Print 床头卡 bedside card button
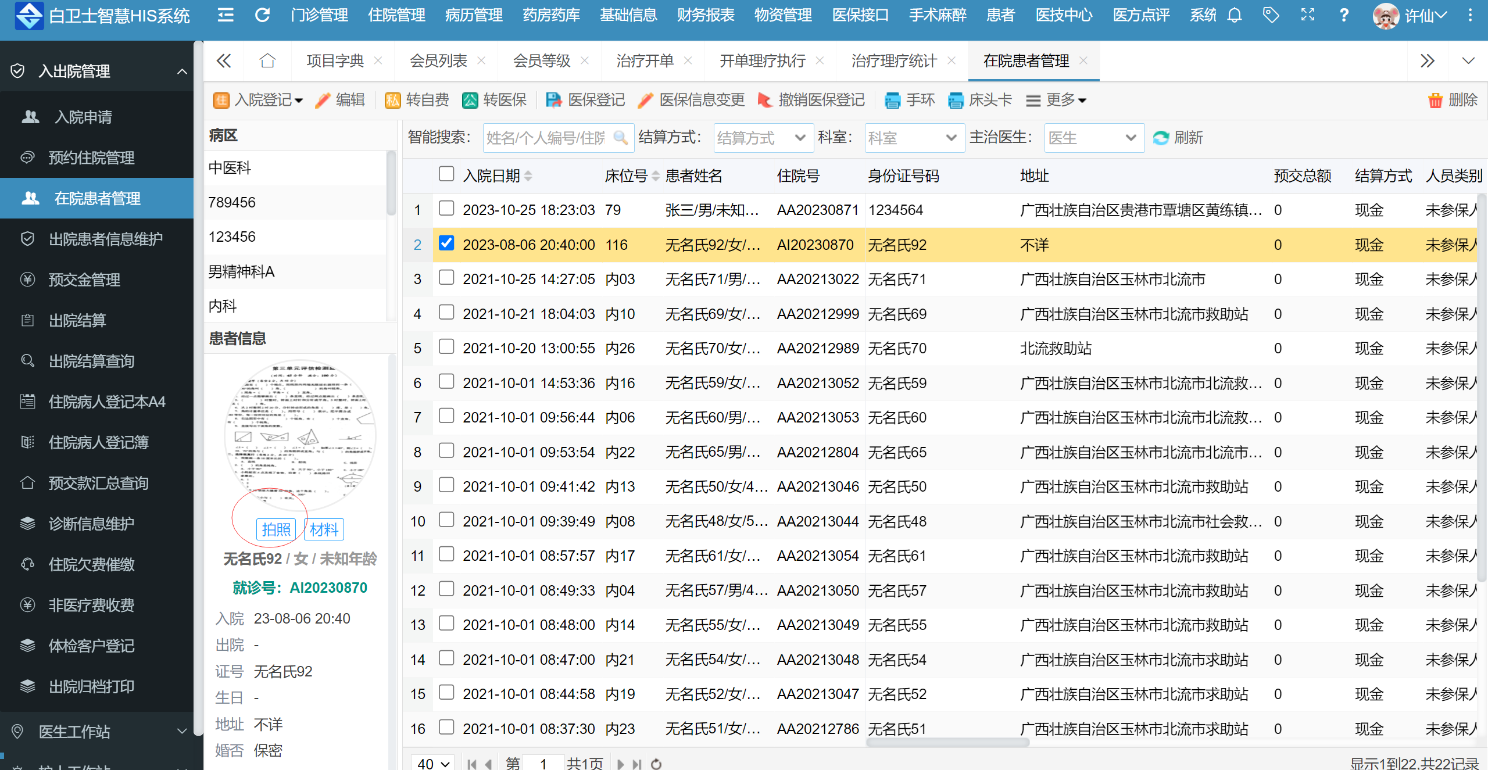The width and height of the screenshot is (1488, 770). pyautogui.click(x=980, y=100)
